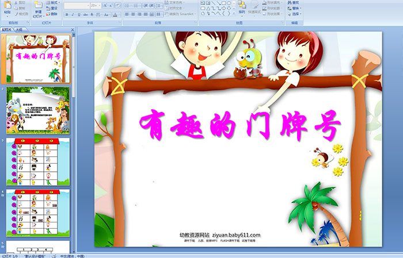
Task: Click the spell check icon in status bar
Action: click(54, 256)
